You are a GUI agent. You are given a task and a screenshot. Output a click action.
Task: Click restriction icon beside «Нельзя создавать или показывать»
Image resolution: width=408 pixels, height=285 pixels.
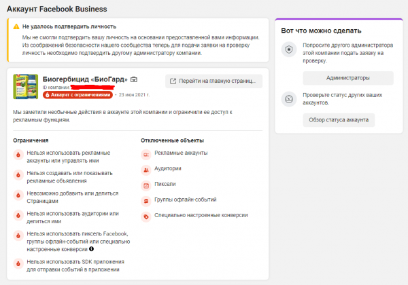tap(18, 175)
